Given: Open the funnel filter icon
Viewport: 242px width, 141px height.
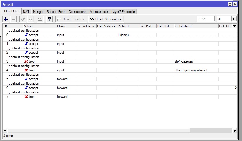Looking at the screenshot, I should pyautogui.click(x=49, y=19).
